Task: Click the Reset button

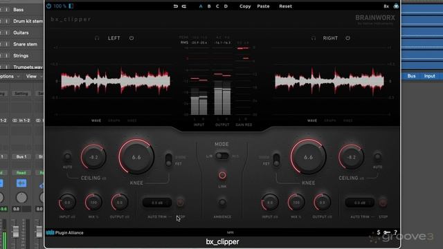Action: click(x=285, y=6)
